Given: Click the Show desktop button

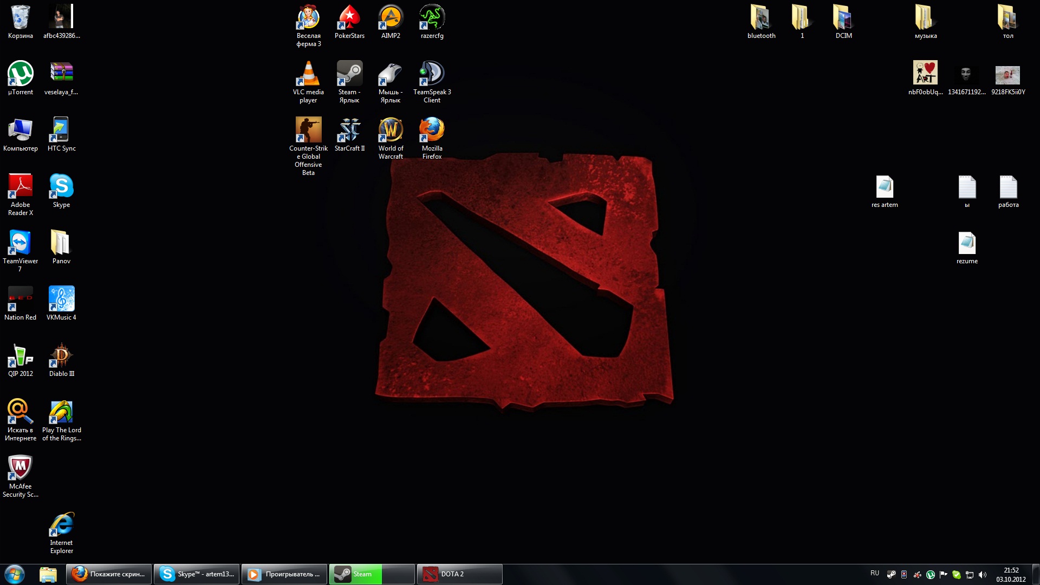Looking at the screenshot, I should pyautogui.click(x=1036, y=574).
